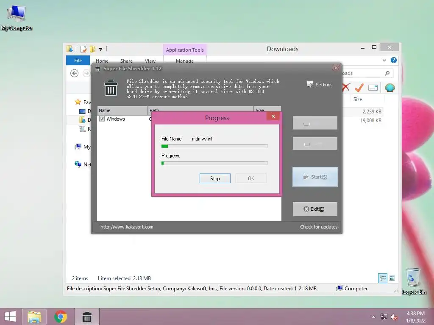This screenshot has width=434, height=325.
Task: Click the search magnifier in Downloads
Action: point(387,73)
